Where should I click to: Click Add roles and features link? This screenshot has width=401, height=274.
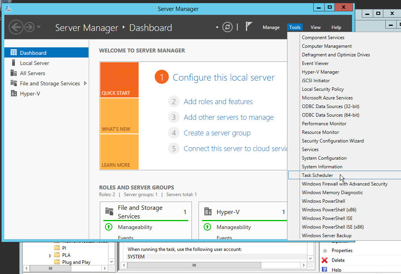218,102
